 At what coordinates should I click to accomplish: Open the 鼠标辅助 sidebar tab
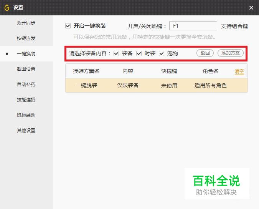[26, 115]
